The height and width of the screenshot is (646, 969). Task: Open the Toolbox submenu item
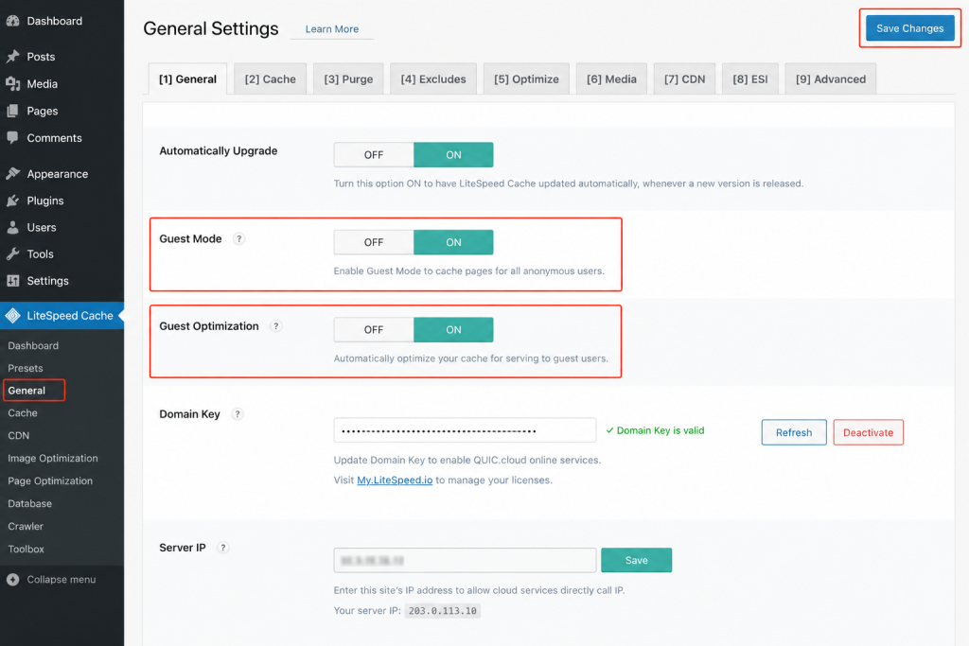[x=26, y=549]
